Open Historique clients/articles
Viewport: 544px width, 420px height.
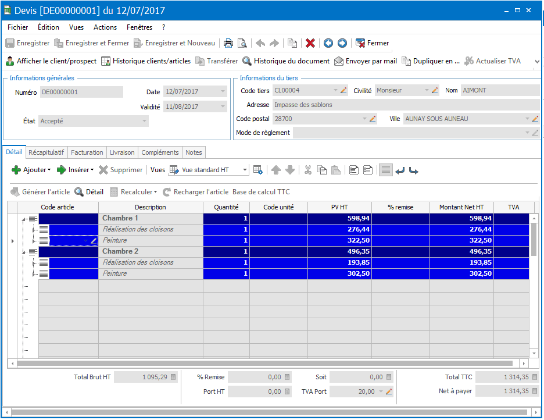(146, 61)
